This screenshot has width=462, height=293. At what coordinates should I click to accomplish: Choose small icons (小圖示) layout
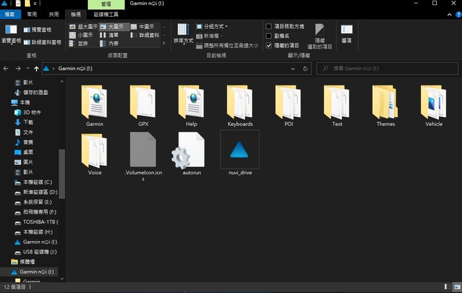tap(81, 35)
